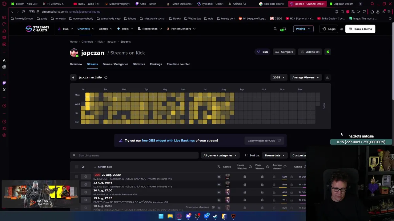Viewport: 394px width, 221px height.
Task: Play the 22 Aug, 20:30 live stream row
Action: [86, 177]
